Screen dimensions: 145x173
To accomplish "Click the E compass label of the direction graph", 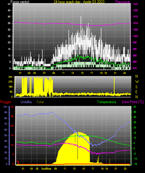I will tap(136, 92).
